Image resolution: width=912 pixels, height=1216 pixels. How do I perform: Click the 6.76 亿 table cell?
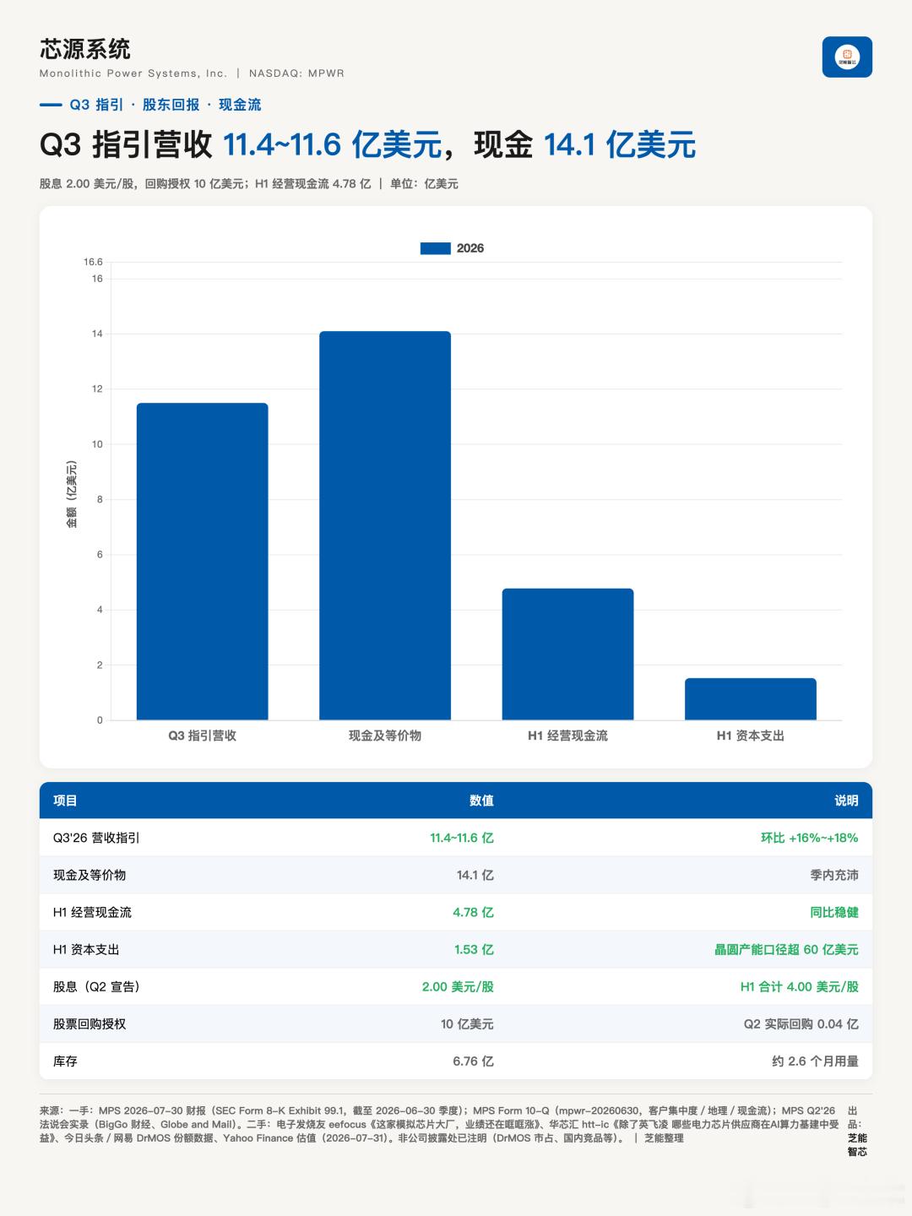pyautogui.click(x=473, y=1061)
